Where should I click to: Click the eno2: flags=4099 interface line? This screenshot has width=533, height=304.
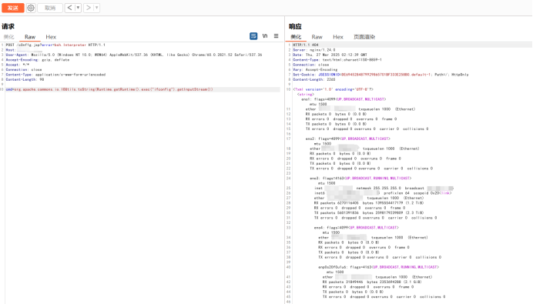tap(348, 139)
